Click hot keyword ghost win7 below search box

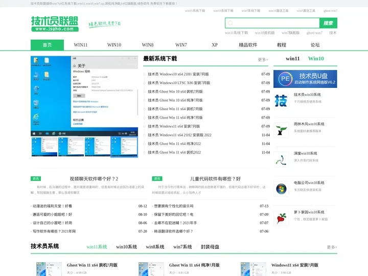point(314,33)
